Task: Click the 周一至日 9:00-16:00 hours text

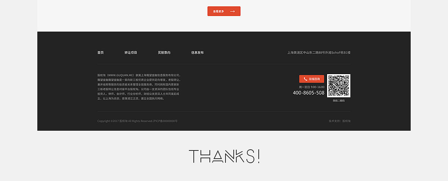Action: (x=312, y=87)
